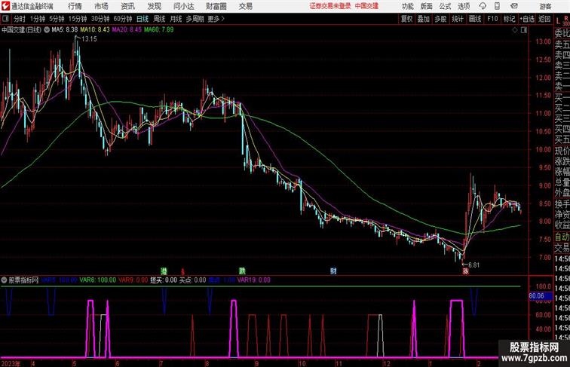Click the 叠加 overlay button
The width and height of the screenshot is (570, 367).
[424, 19]
